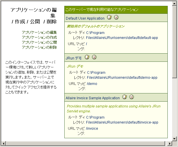Viewport: 178px width, 147px height.
Task: Click delete icon next to JRun デモ
Action: click(x=94, y=57)
